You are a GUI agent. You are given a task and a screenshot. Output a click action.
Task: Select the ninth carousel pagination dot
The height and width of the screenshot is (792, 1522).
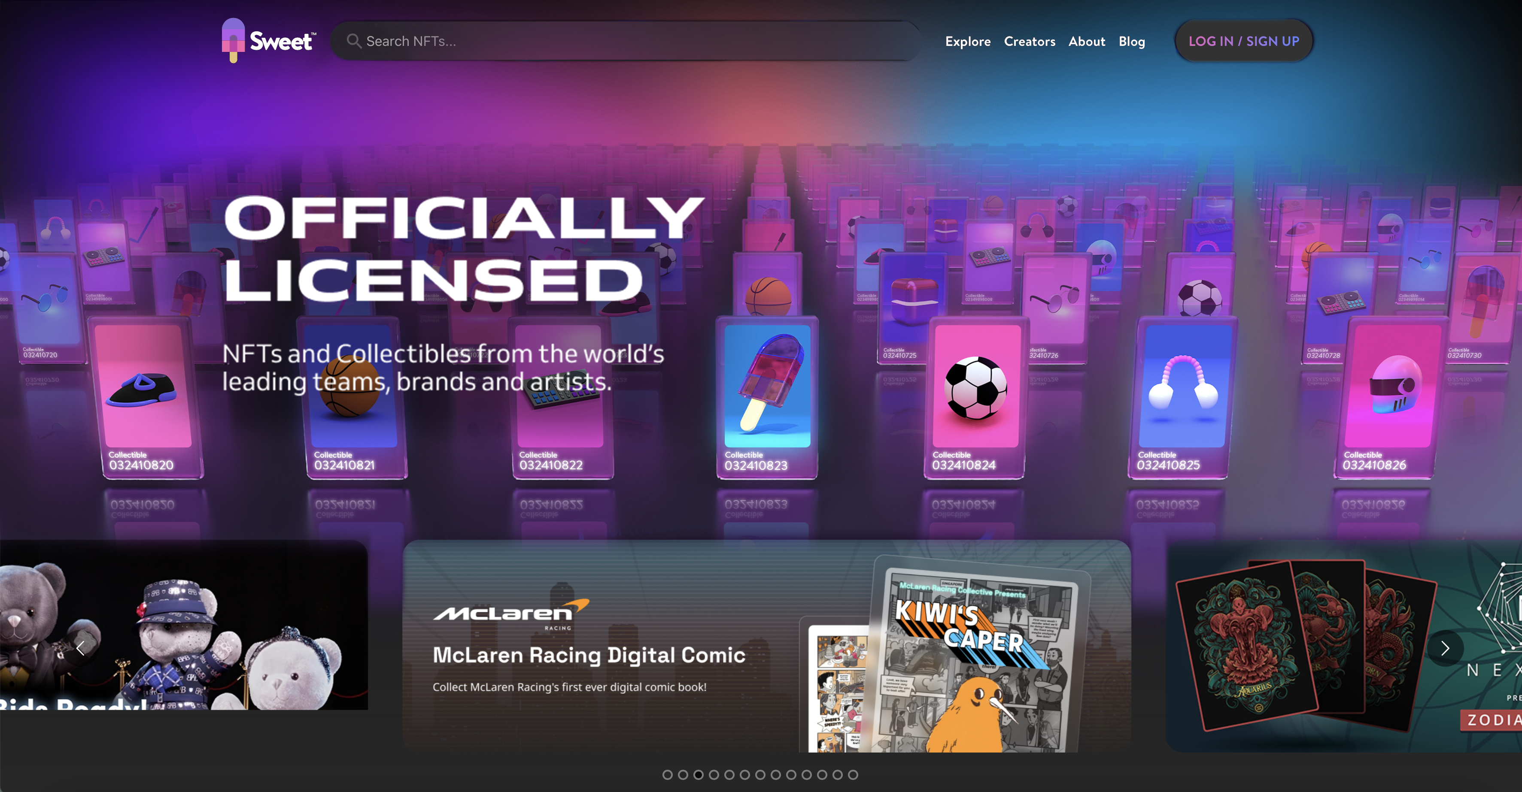coord(791,774)
